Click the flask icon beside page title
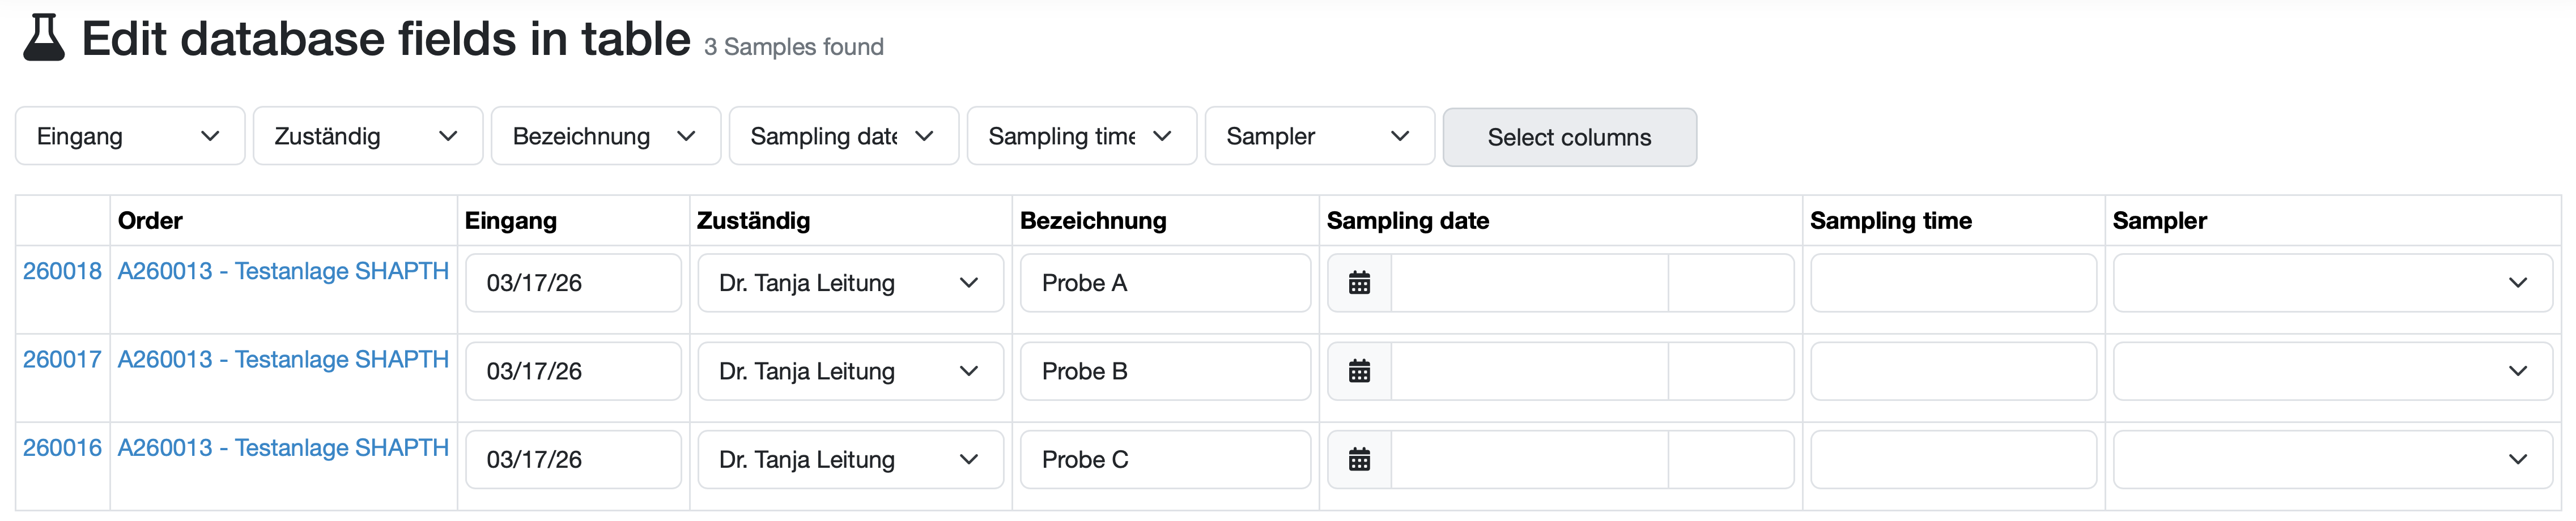The width and height of the screenshot is (2576, 521). pos(44,38)
